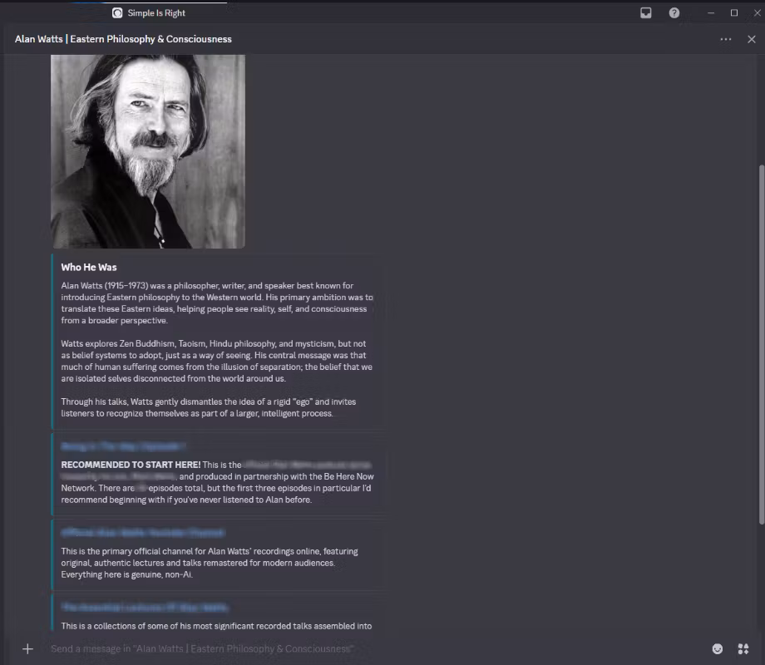Maximize the Discord window

734,12
